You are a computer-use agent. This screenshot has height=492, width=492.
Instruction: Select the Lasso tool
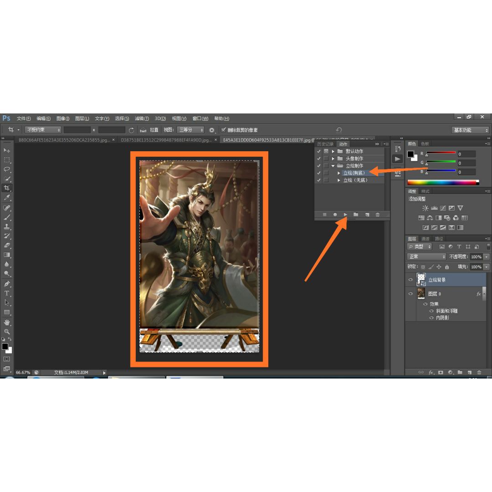(7, 169)
